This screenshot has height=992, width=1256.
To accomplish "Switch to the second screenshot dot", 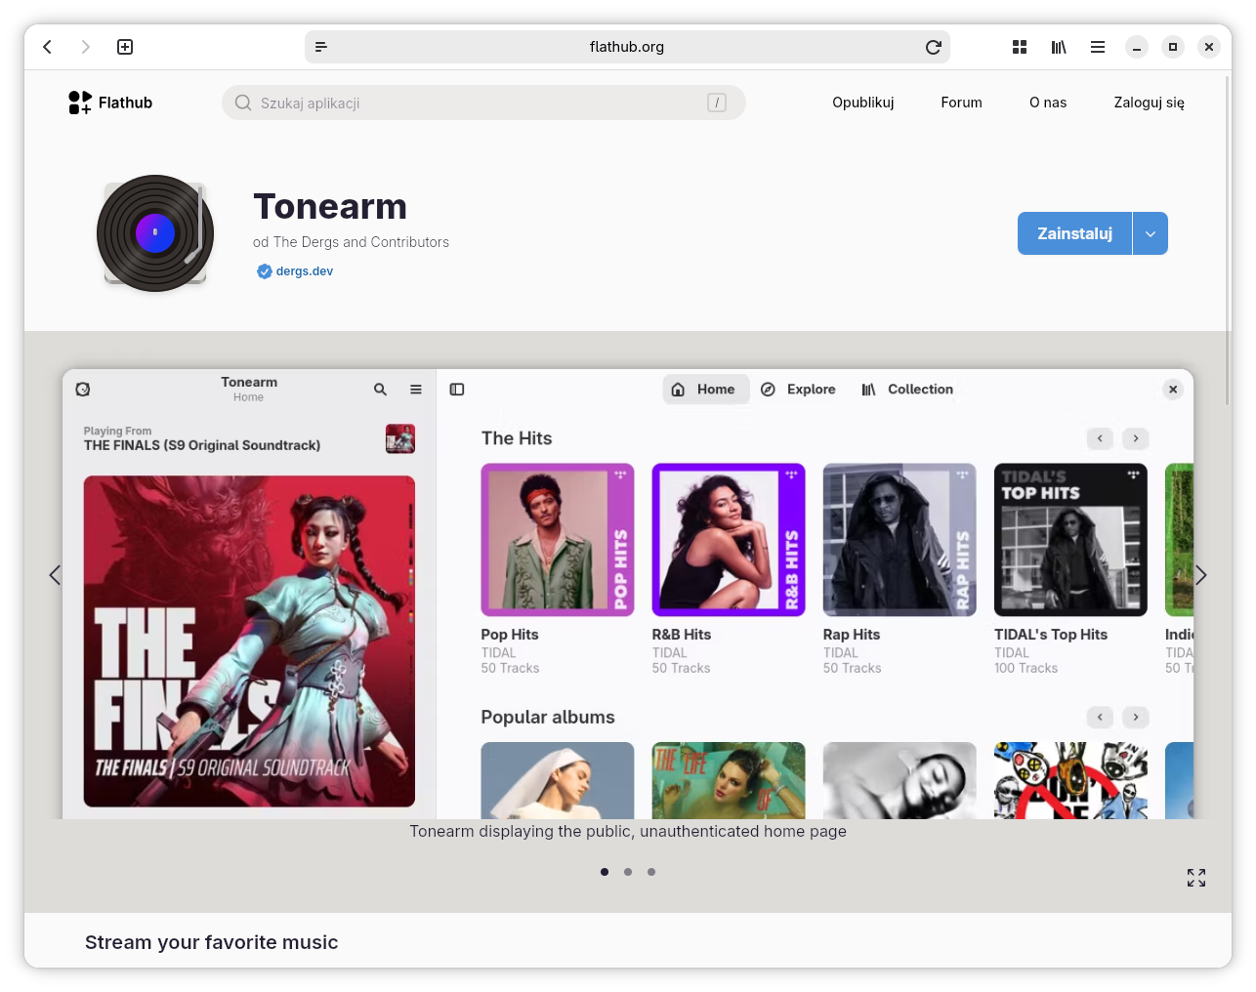I will click(628, 872).
